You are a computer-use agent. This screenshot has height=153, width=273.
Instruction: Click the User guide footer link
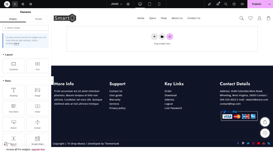click(x=116, y=95)
